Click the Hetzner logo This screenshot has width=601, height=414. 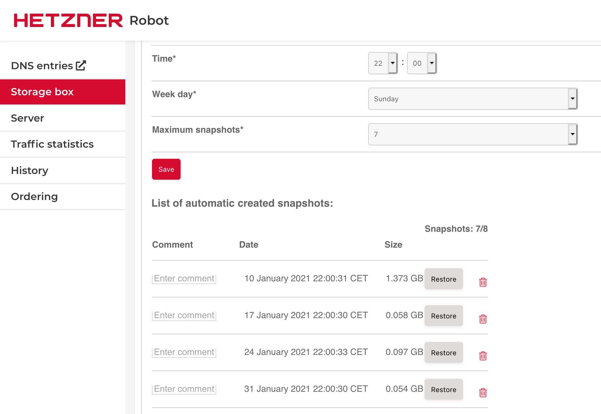(x=68, y=20)
